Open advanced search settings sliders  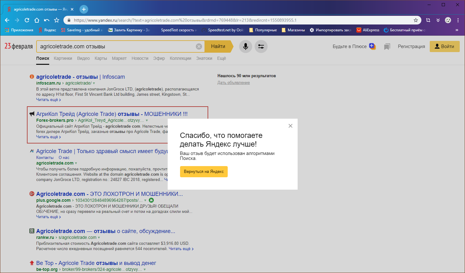(261, 46)
